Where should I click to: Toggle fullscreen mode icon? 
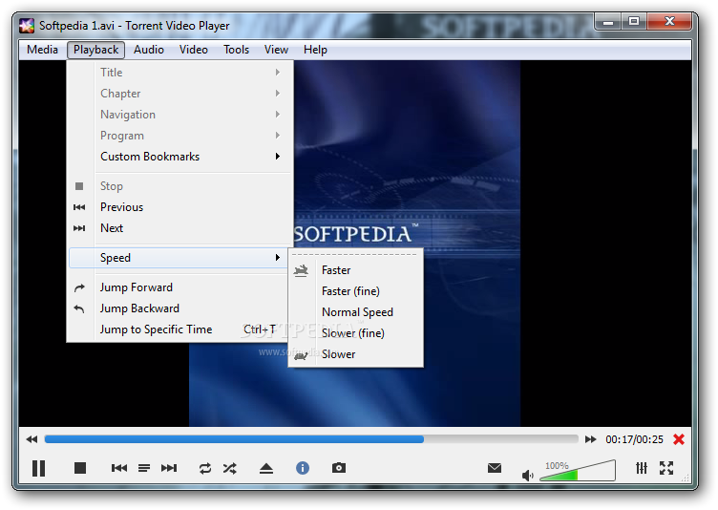coord(666,468)
